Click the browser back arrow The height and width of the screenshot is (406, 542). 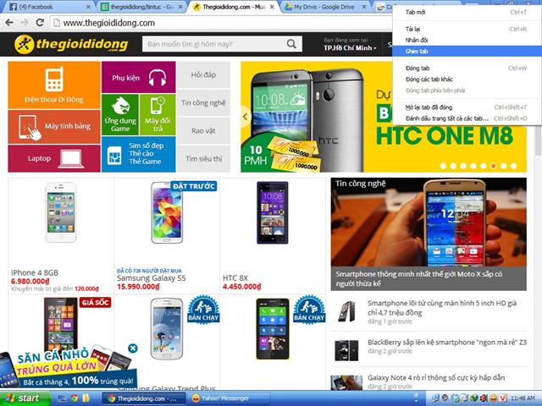9,23
